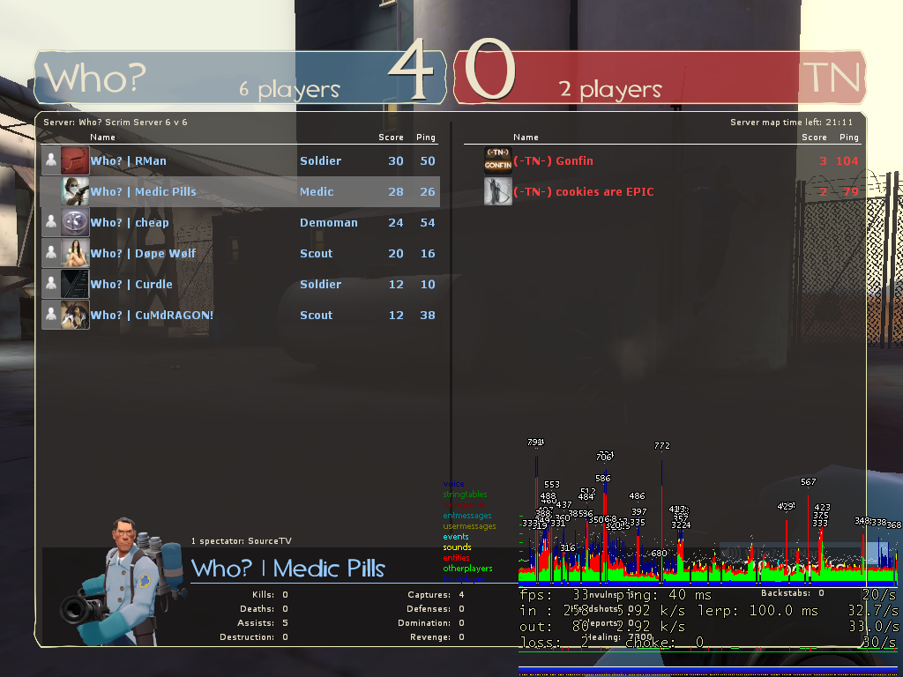Click the person status icon beside Curdle
The image size is (903, 677).
tap(51, 284)
